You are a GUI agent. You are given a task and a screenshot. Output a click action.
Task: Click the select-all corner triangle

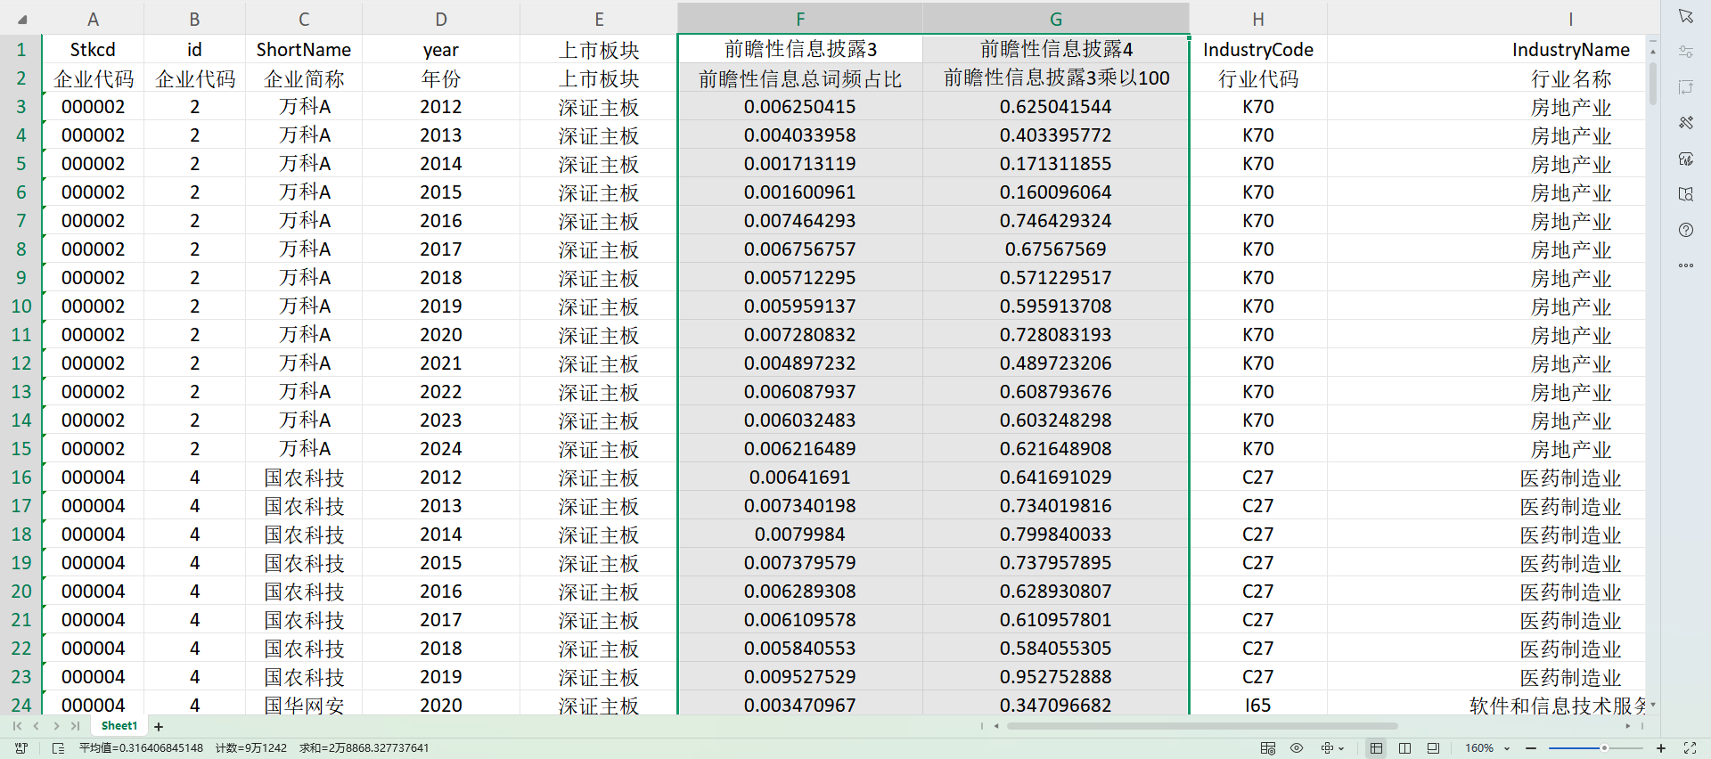pos(21,20)
